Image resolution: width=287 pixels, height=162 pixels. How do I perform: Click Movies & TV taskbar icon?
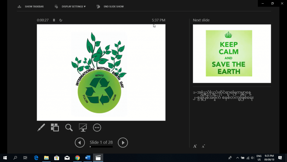98,158
